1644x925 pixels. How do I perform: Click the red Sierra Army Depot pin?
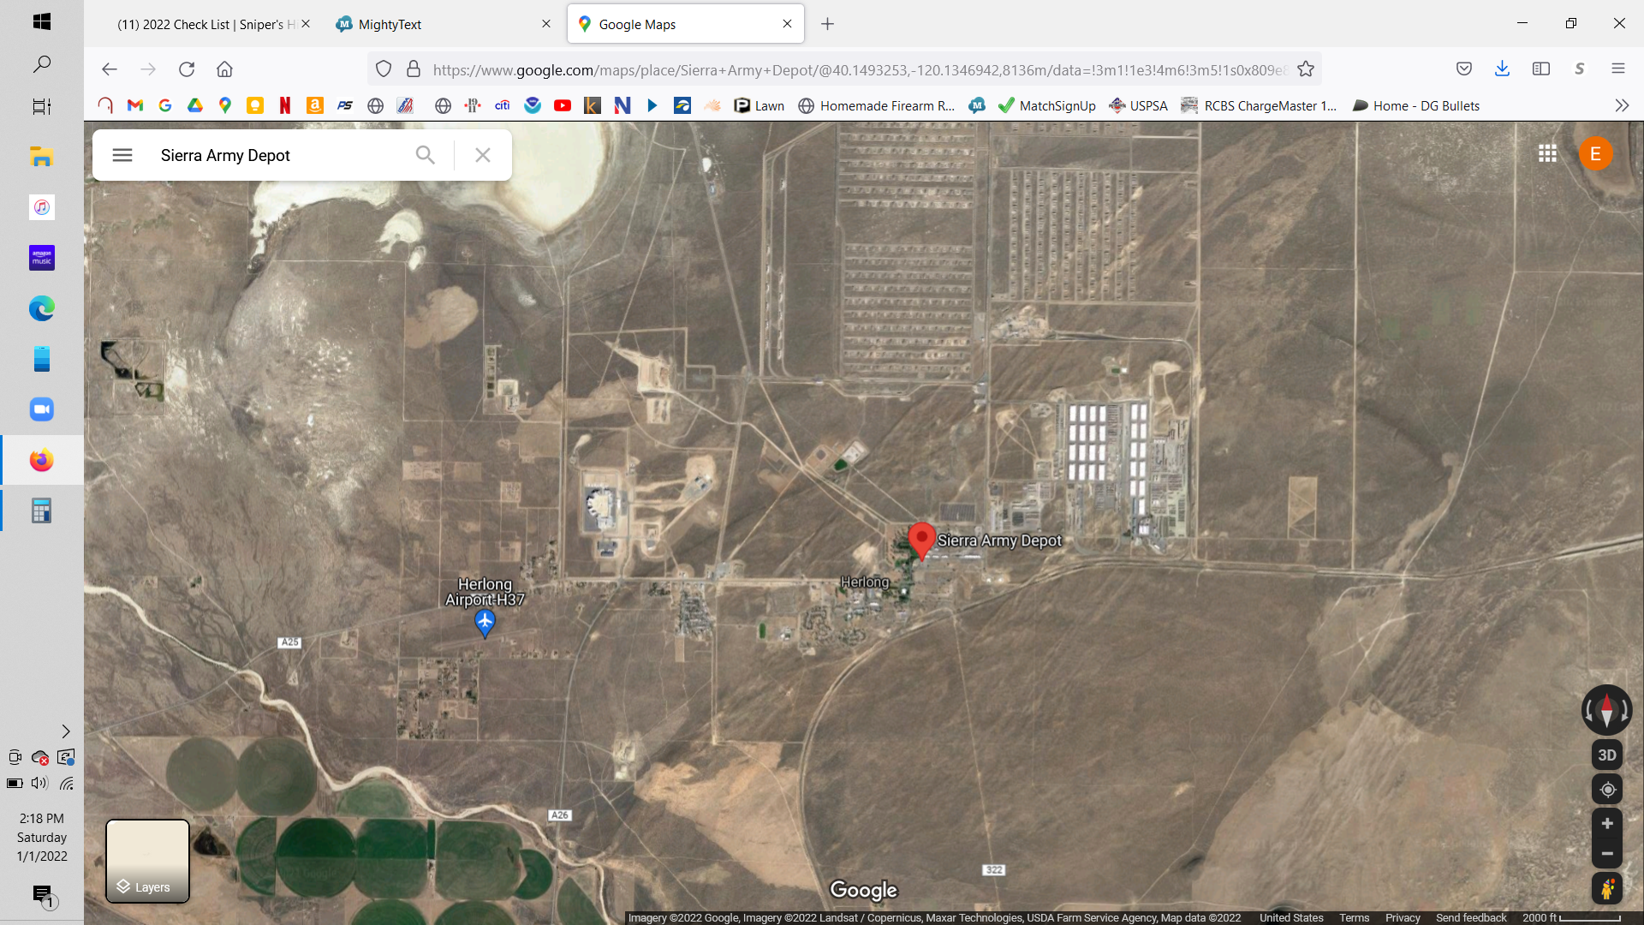point(921,540)
